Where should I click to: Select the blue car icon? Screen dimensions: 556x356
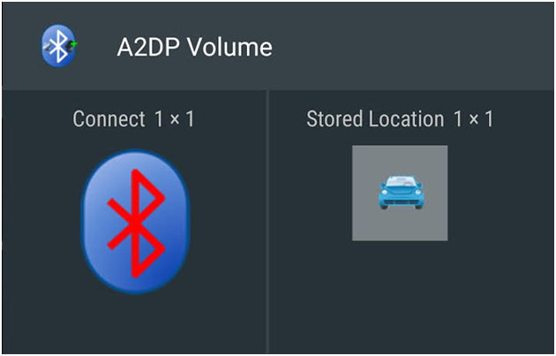tap(401, 192)
